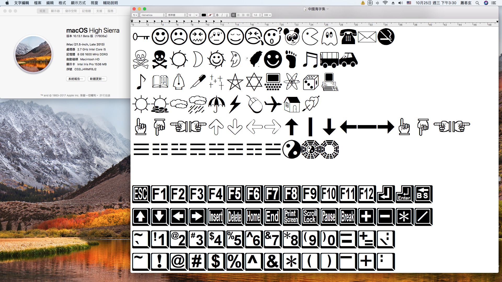Open the list bullets dropdown
The image size is (502, 282).
pyautogui.click(x=267, y=15)
